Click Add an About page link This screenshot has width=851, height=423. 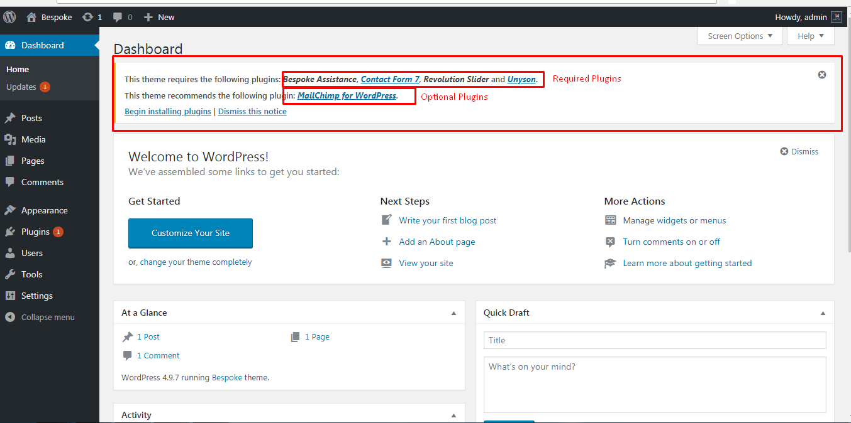(437, 242)
